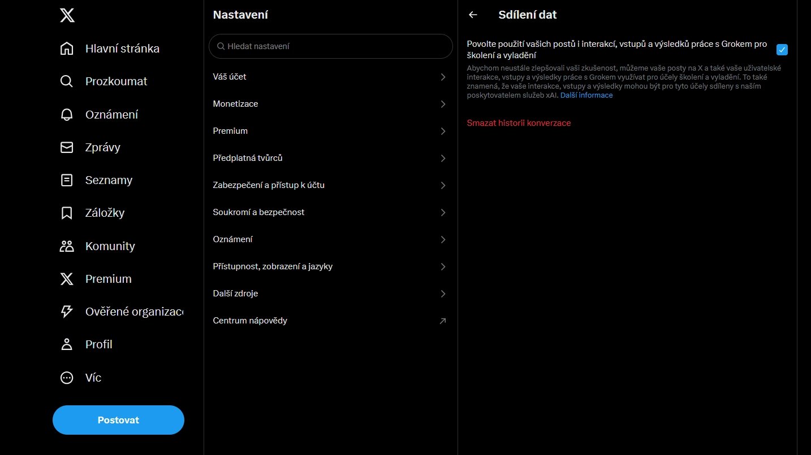Open Zprávy envelope icon
The height and width of the screenshot is (455, 811).
click(x=67, y=147)
